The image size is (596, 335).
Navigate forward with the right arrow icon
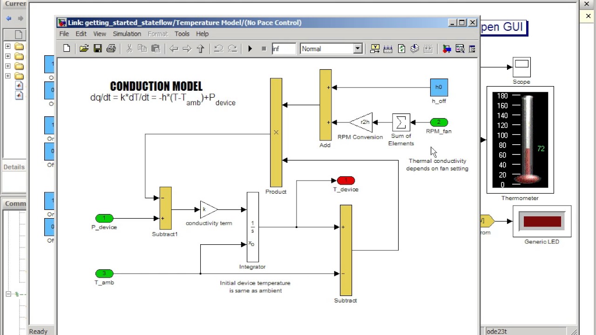(187, 48)
